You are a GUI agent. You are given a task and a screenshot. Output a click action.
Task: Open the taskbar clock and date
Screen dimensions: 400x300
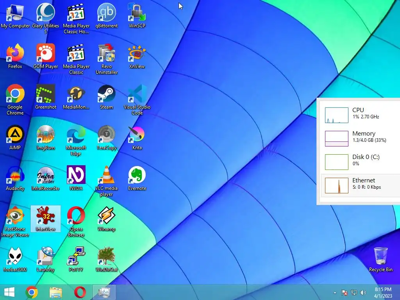pyautogui.click(x=383, y=293)
